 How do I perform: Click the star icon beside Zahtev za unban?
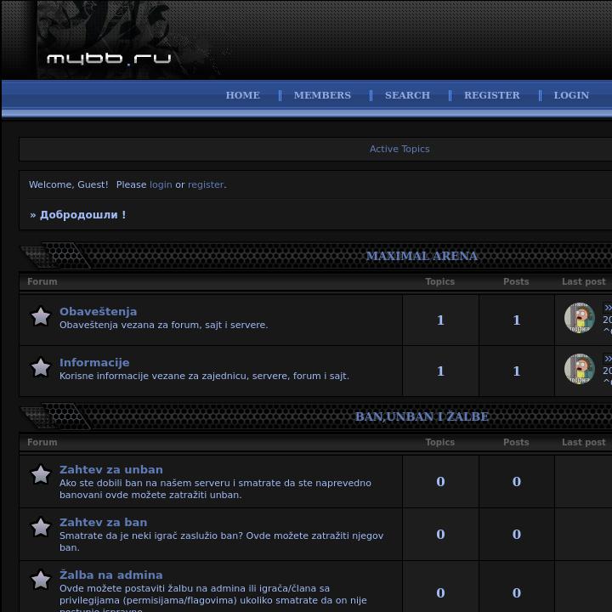coord(40,475)
